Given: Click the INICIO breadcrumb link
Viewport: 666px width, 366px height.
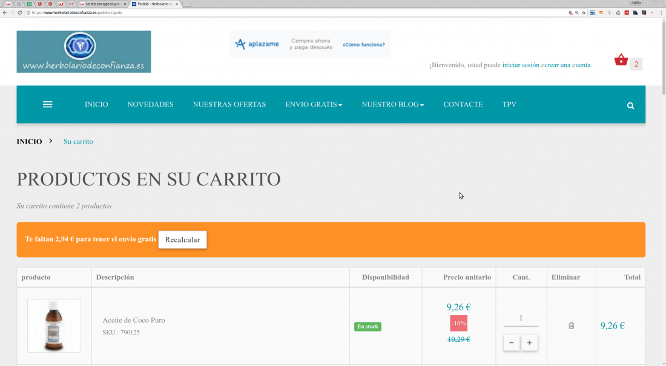Looking at the screenshot, I should (x=29, y=142).
